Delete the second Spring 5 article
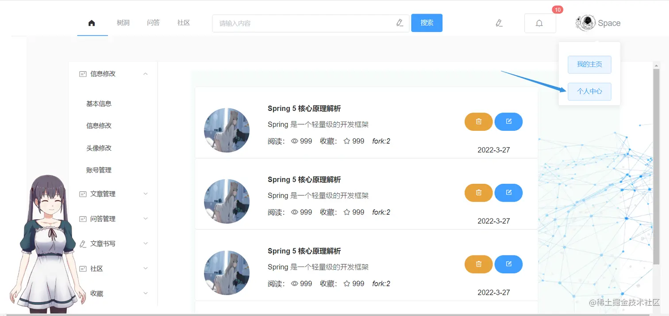Image resolution: width=669 pixels, height=316 pixels. (x=478, y=193)
